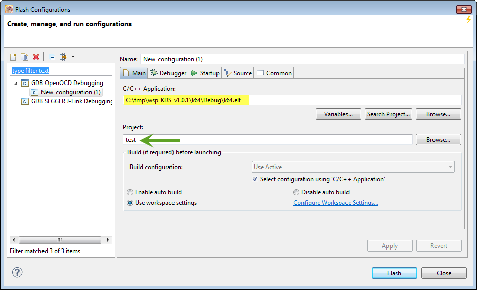
Task: Click the filter launch configurations icon
Action: pyautogui.click(x=63, y=57)
